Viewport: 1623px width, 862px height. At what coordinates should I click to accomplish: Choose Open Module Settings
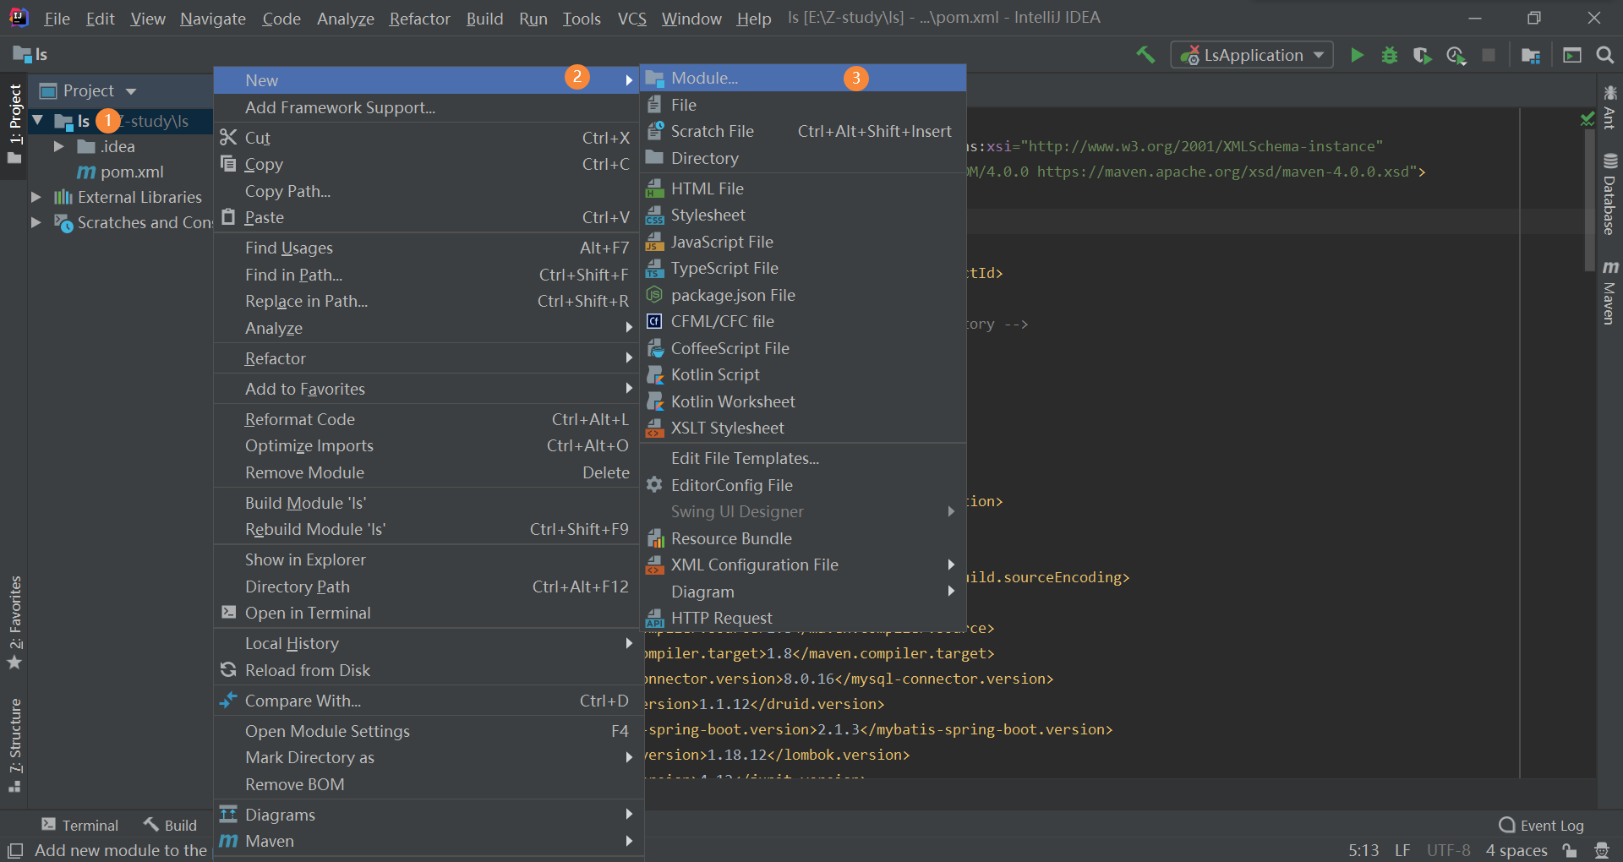[429, 731]
